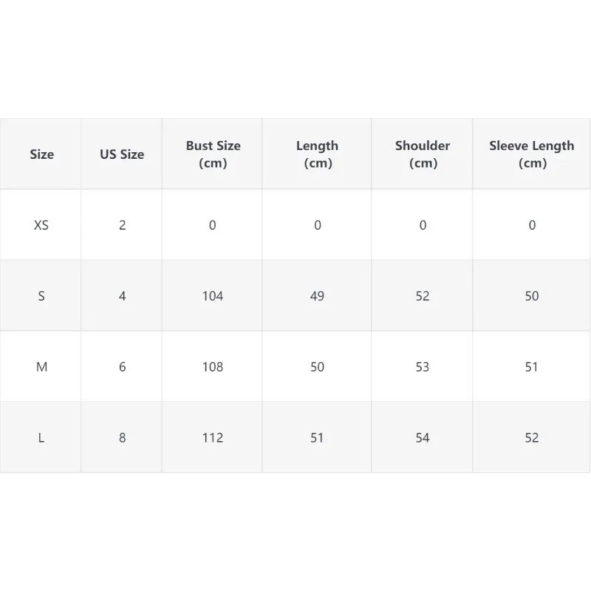591x591 pixels.
Task: Click the US Size column header
Action: [x=122, y=154]
